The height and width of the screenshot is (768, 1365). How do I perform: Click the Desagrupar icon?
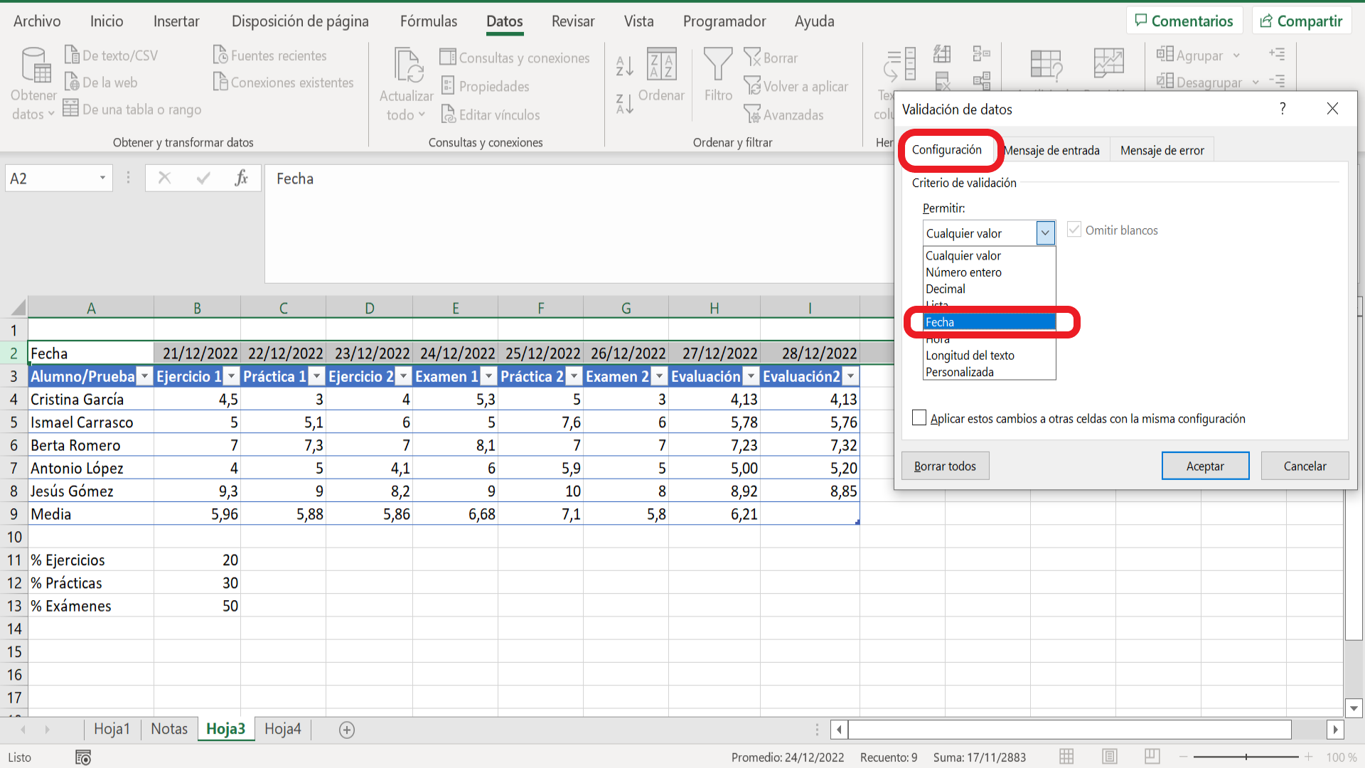tap(1165, 81)
